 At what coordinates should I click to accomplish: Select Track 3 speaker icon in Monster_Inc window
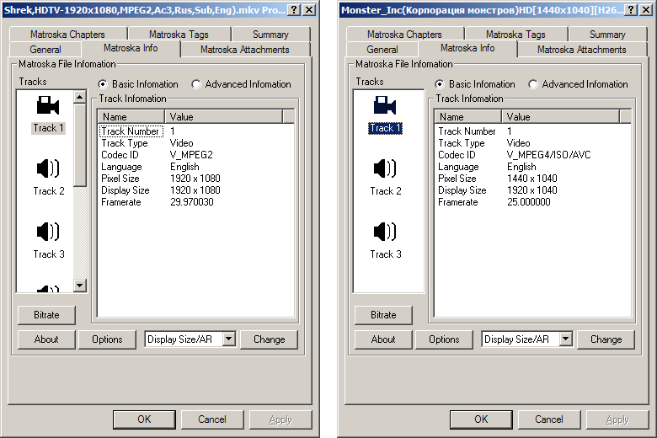pyautogui.click(x=385, y=232)
